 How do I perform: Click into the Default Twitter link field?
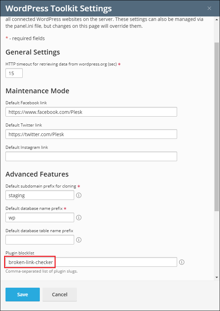pos(91,134)
